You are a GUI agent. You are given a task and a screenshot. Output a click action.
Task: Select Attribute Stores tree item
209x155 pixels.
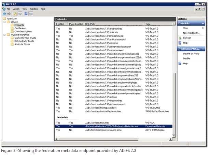(x=22, y=44)
